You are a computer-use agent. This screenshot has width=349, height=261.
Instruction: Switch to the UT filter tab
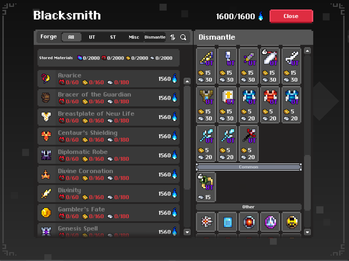coord(92,37)
